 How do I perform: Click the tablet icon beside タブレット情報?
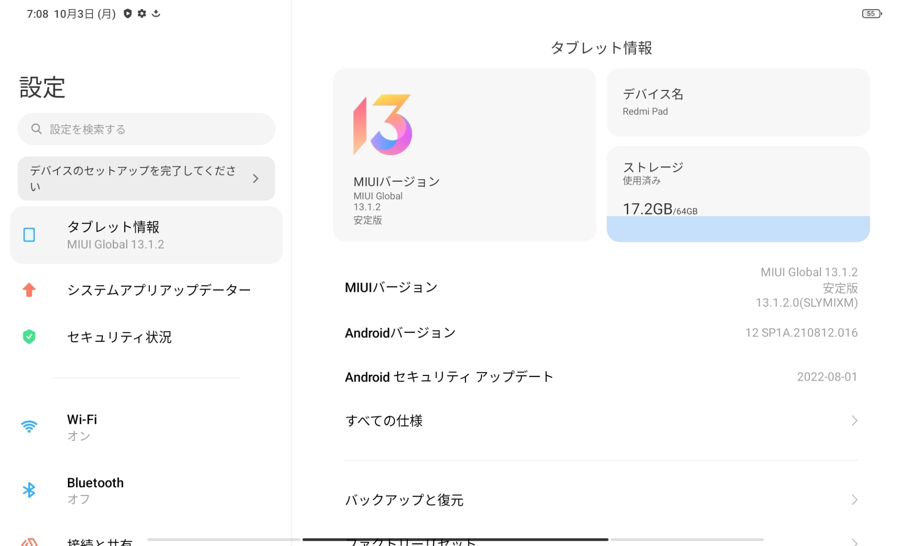[x=29, y=235]
